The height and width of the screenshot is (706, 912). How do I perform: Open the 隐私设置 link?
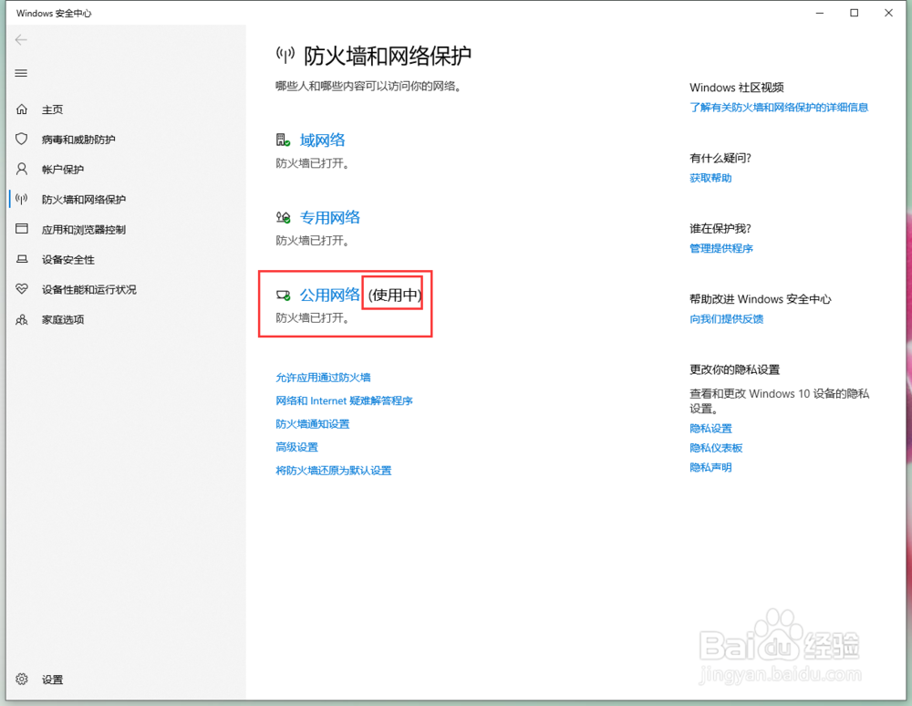[x=710, y=429]
